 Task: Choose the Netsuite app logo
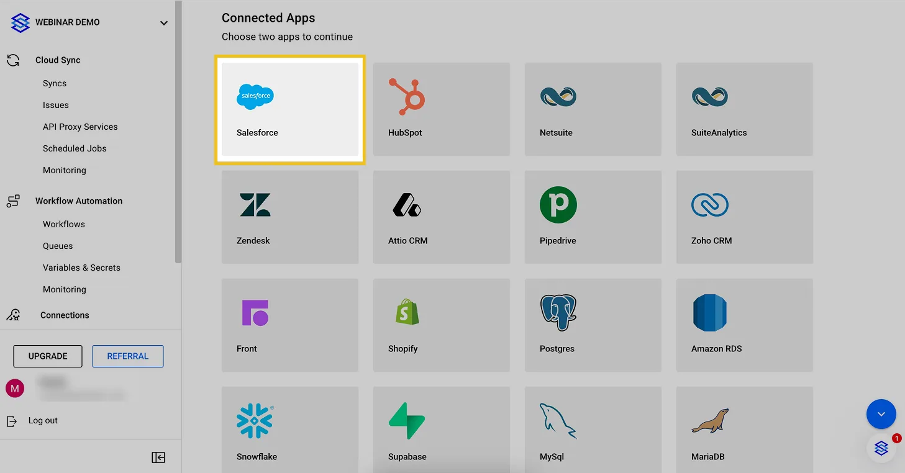(x=558, y=96)
